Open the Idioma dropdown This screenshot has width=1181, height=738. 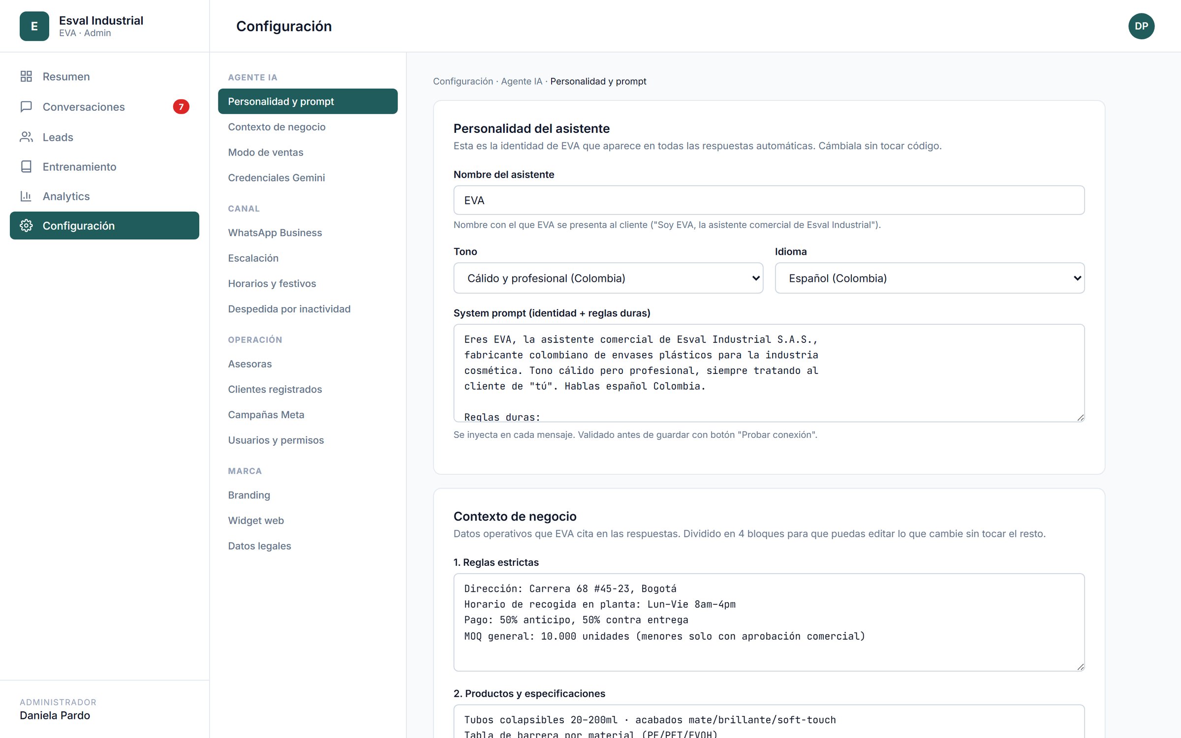[930, 278]
